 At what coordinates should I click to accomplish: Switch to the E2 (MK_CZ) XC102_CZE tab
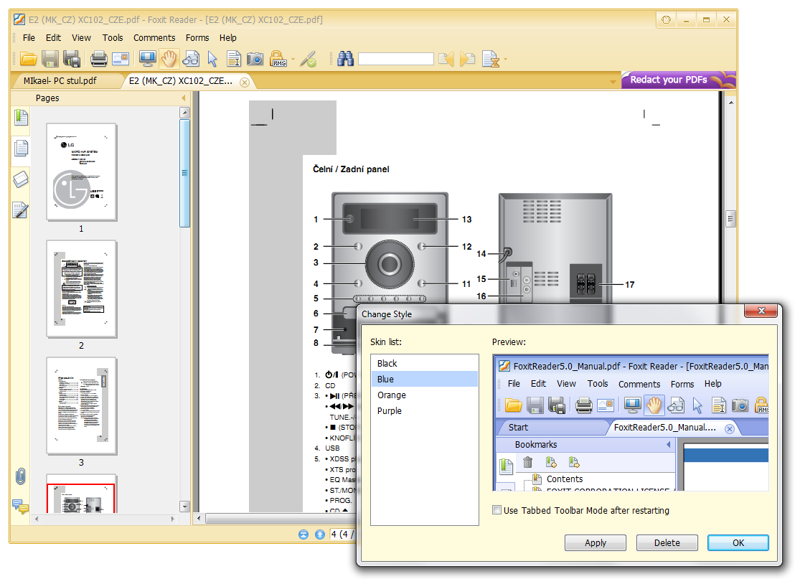coord(181,81)
